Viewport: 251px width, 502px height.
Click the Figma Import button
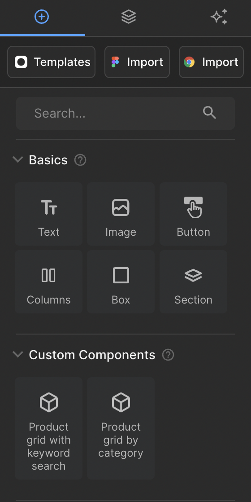click(137, 62)
